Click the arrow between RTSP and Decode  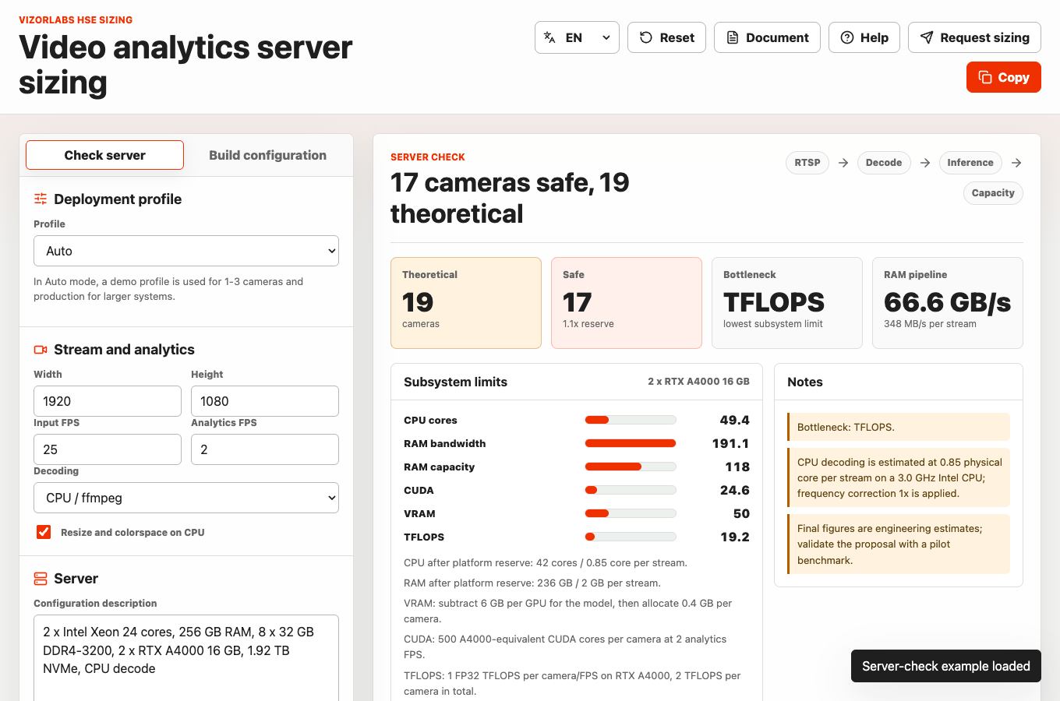[x=843, y=163]
